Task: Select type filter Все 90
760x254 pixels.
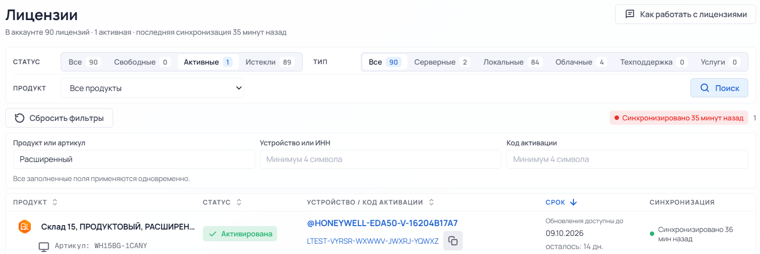Action: 385,62
